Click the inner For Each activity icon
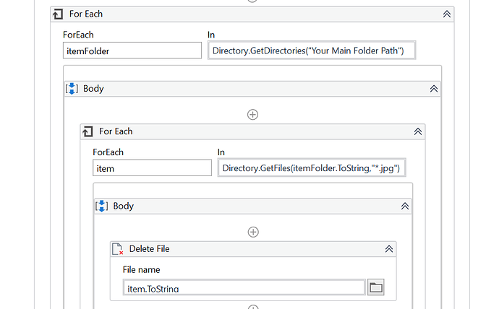Image resolution: width=499 pixels, height=309 pixels. 88,131
